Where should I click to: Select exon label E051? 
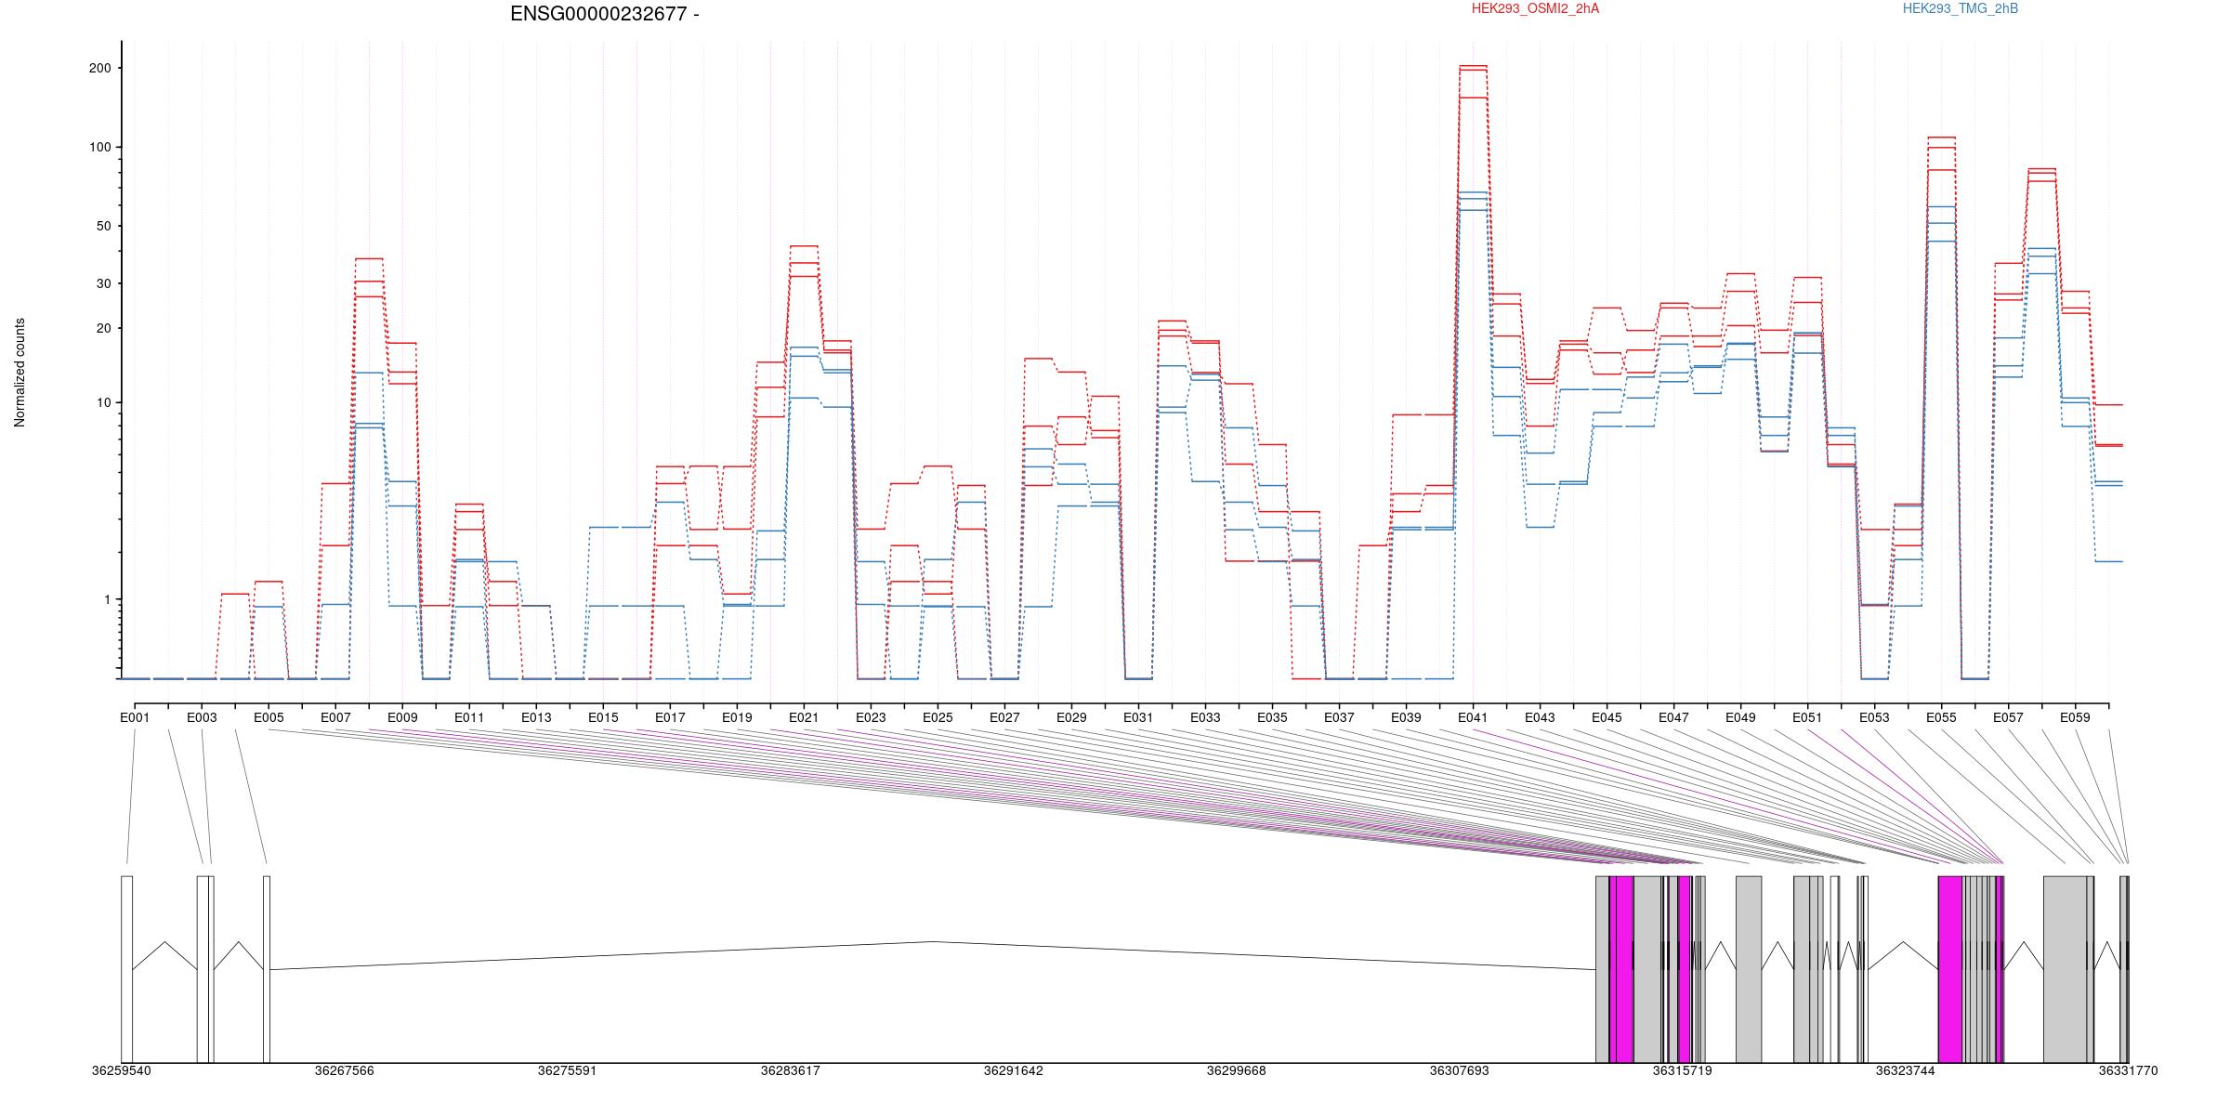click(1807, 717)
